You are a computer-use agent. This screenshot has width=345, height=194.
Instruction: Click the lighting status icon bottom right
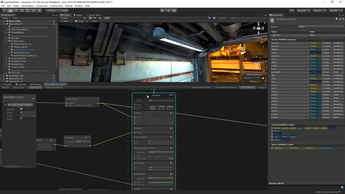[x=342, y=188]
